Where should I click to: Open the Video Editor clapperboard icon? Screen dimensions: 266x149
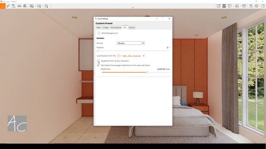(25, 6)
